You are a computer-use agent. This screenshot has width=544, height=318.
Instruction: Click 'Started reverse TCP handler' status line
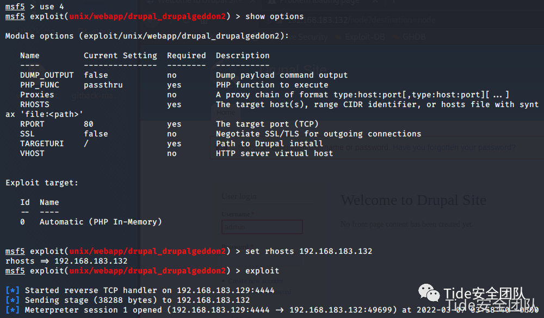pos(140,290)
